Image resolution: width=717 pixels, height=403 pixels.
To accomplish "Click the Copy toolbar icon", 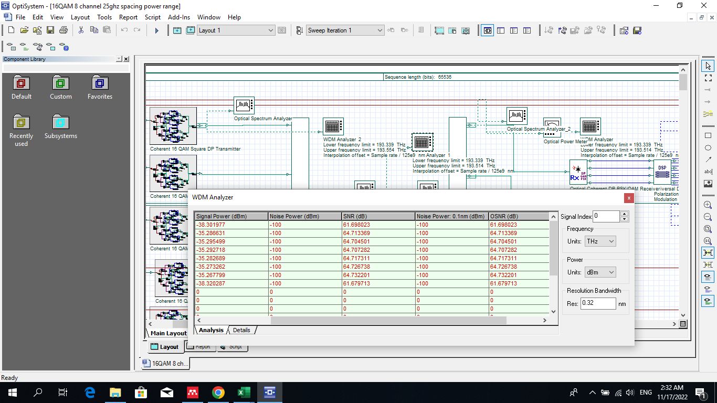I will tap(94, 30).
